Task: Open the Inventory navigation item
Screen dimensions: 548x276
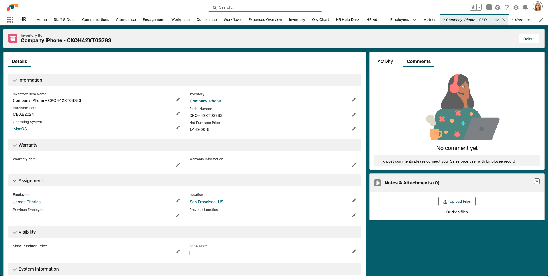Action: [x=297, y=20]
